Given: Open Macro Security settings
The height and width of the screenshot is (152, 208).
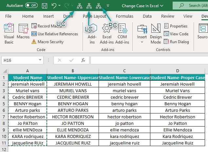Looking at the screenshot, I should [47, 42].
